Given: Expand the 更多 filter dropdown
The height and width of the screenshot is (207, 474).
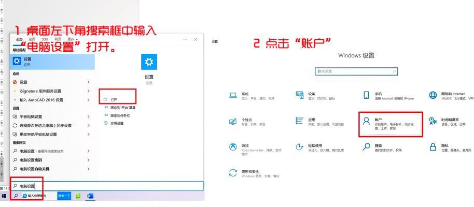Looking at the screenshot, I should point(73,39).
